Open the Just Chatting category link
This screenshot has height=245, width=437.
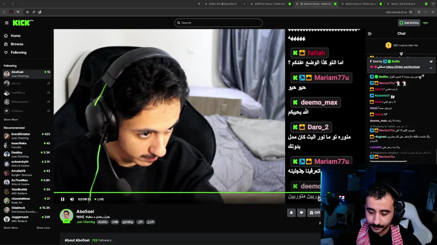pyautogui.click(x=86, y=222)
